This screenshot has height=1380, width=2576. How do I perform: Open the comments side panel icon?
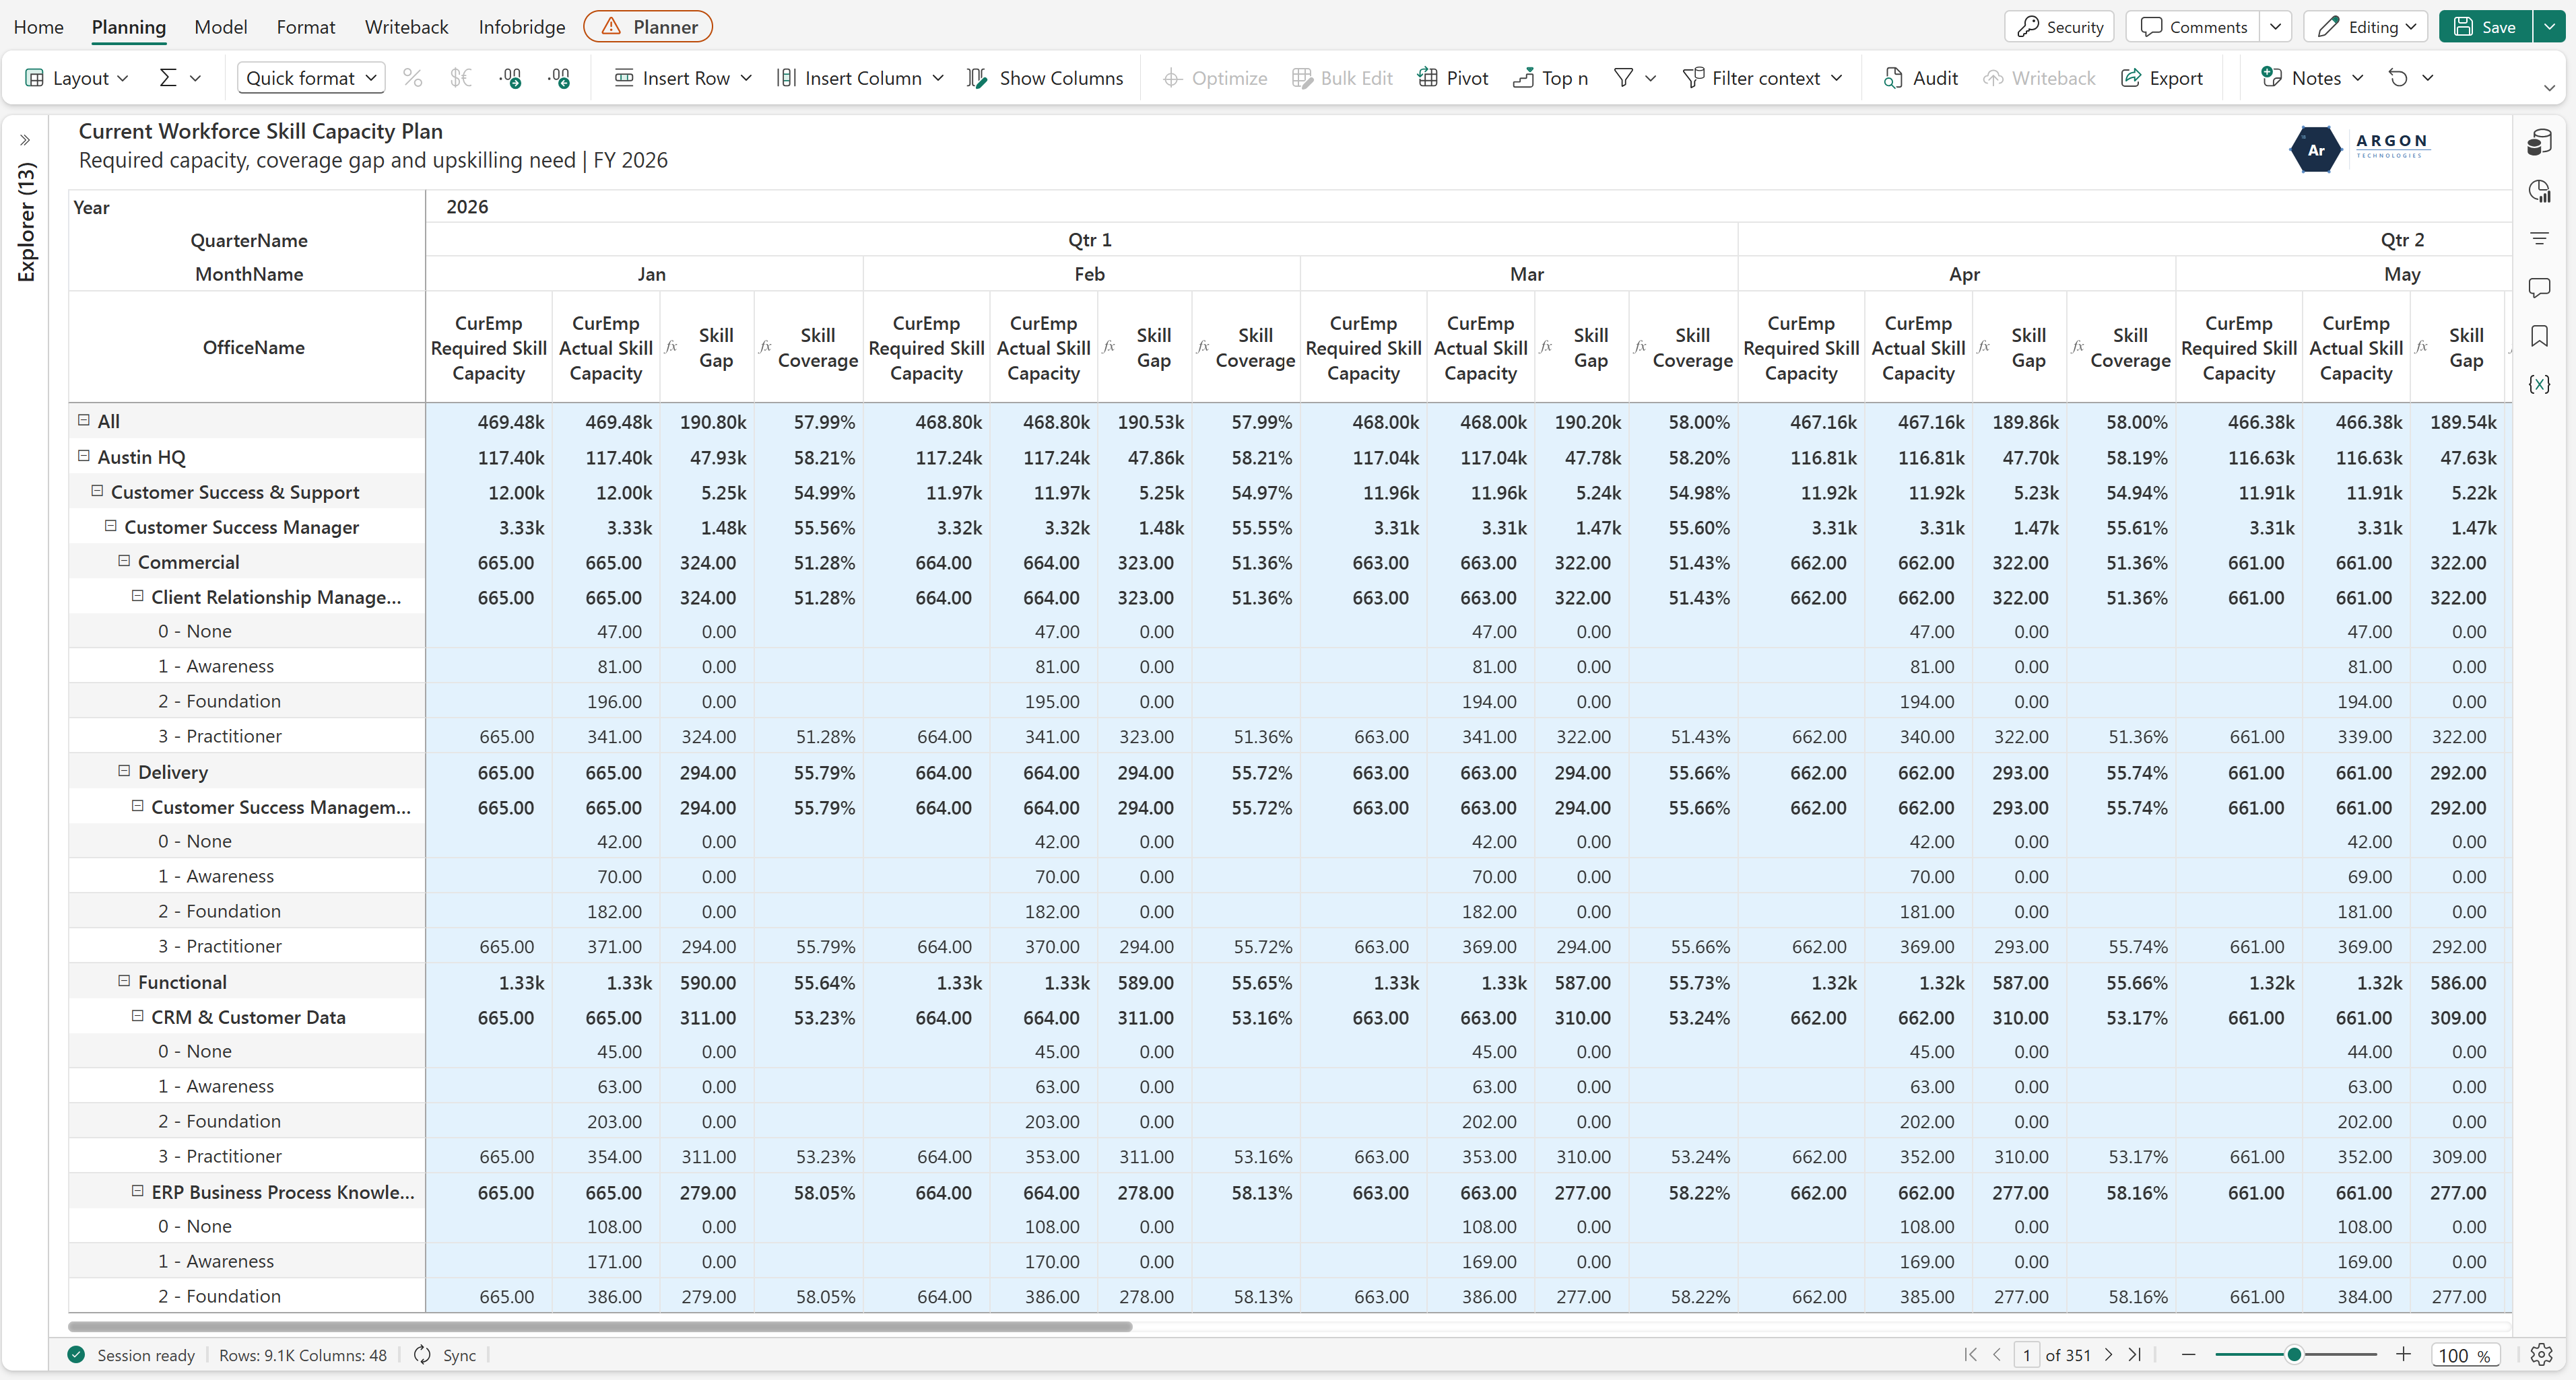(2539, 288)
